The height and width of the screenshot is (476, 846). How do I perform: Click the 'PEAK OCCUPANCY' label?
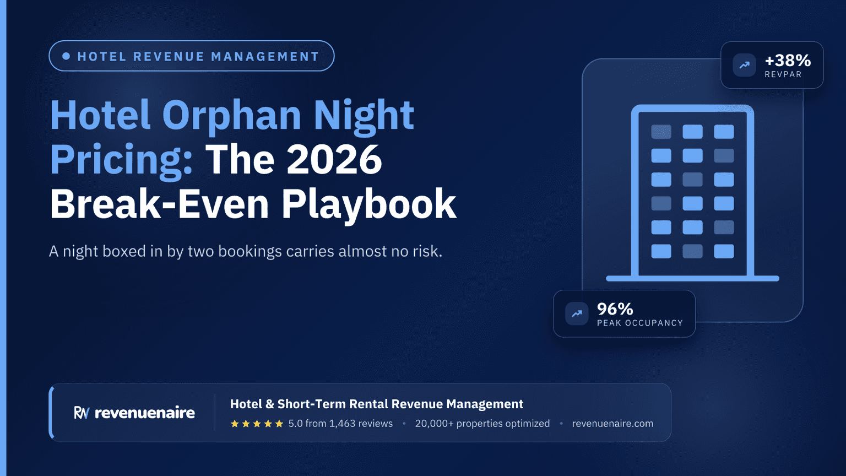(x=640, y=323)
